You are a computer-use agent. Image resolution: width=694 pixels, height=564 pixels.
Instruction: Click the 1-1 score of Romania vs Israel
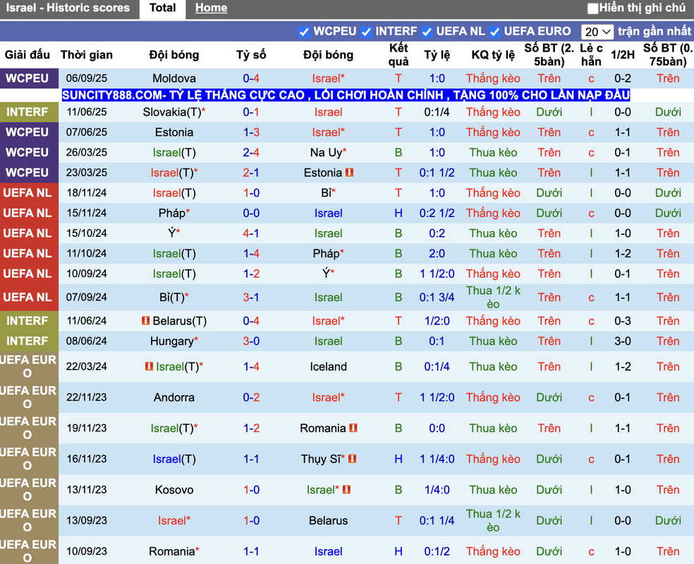pos(251,551)
